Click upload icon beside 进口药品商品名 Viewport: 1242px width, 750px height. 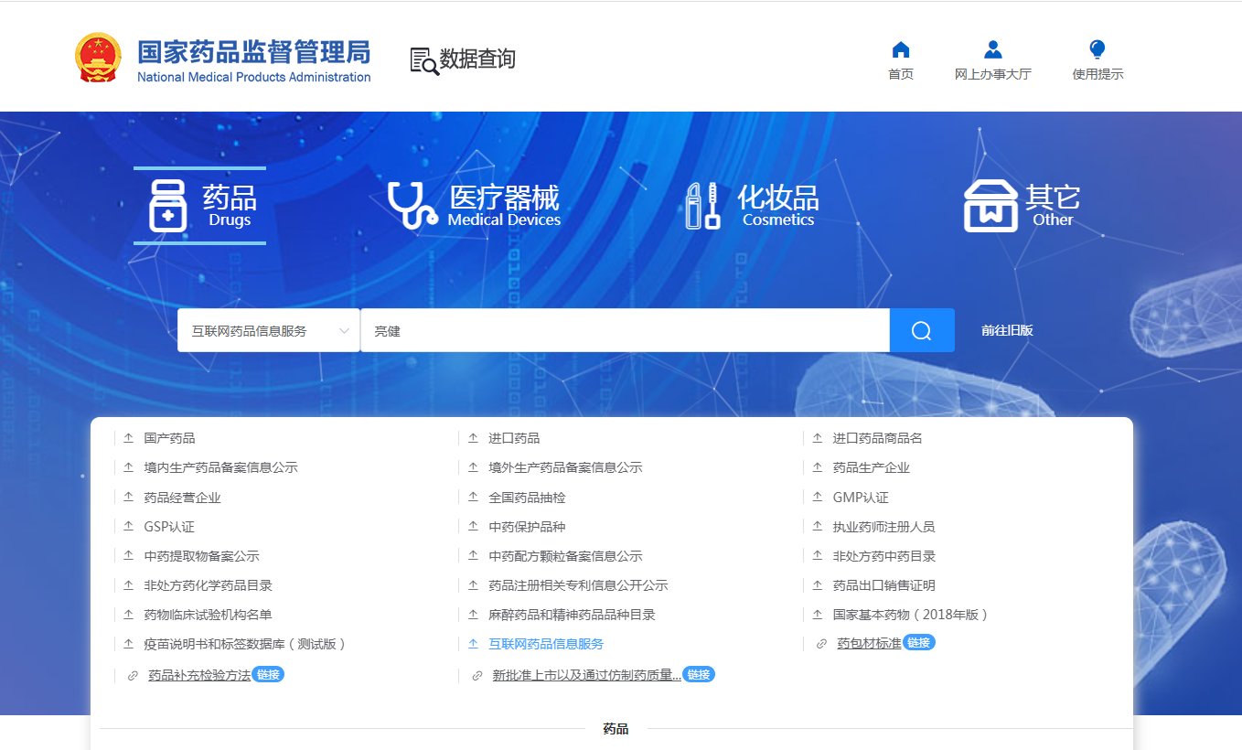(x=817, y=438)
